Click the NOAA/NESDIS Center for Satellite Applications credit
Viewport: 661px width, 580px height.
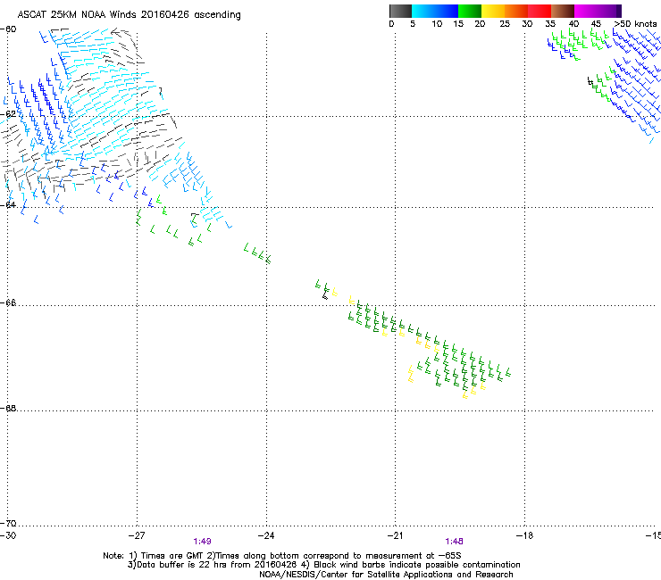click(386, 575)
